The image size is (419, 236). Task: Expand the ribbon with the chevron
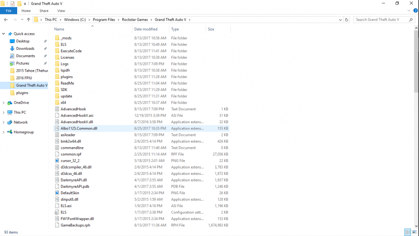[x=409, y=11]
